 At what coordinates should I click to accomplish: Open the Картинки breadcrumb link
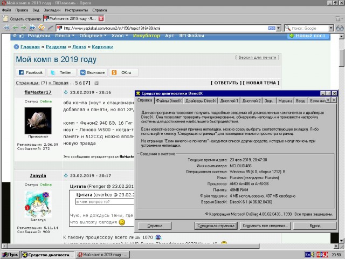(102, 47)
